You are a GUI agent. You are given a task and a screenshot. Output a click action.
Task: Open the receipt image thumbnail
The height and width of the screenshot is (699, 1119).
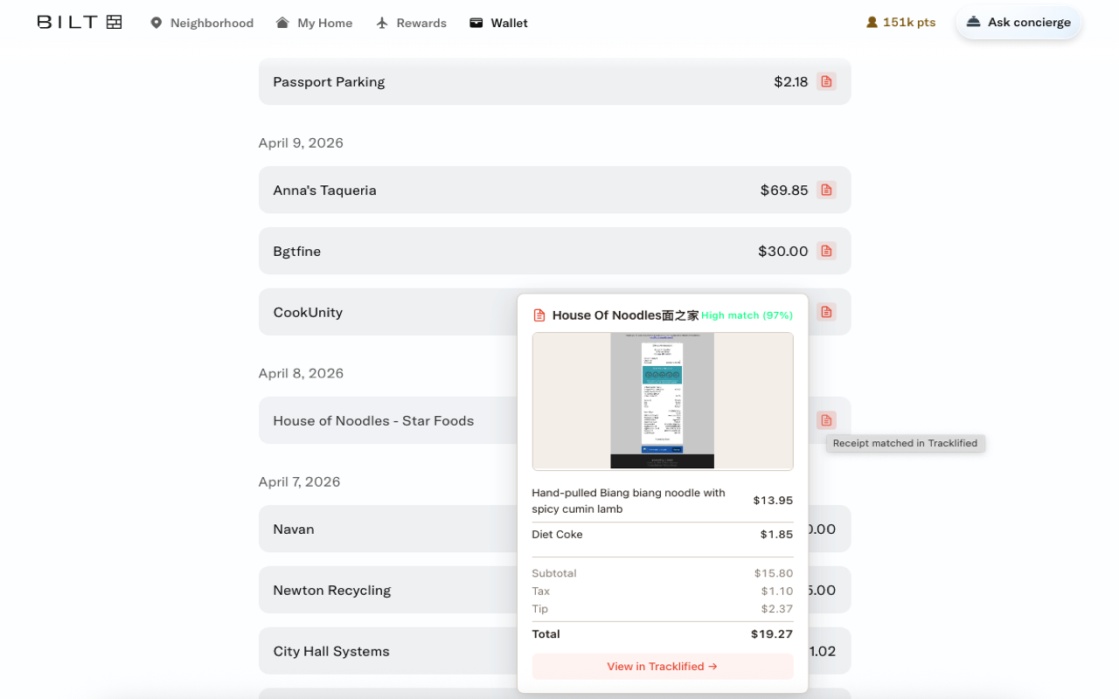click(663, 401)
